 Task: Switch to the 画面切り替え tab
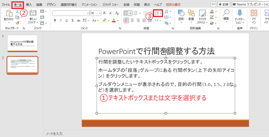[x=69, y=5]
